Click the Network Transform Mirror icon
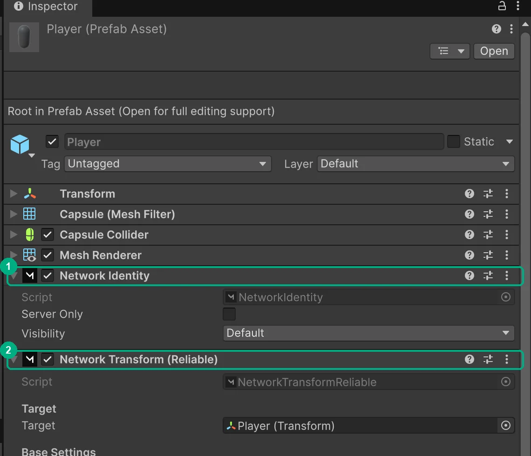The width and height of the screenshot is (531, 456). (30, 359)
